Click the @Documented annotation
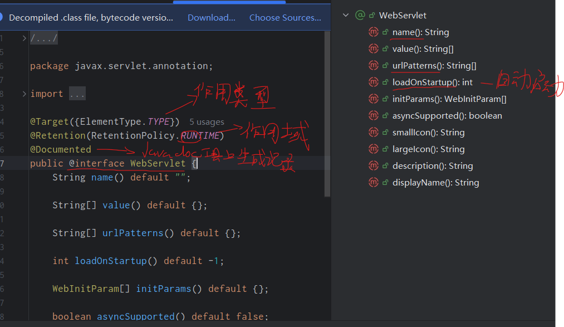The image size is (564, 327). pos(61,149)
